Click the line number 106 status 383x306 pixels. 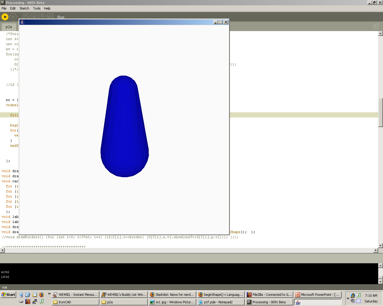[x=4, y=287]
